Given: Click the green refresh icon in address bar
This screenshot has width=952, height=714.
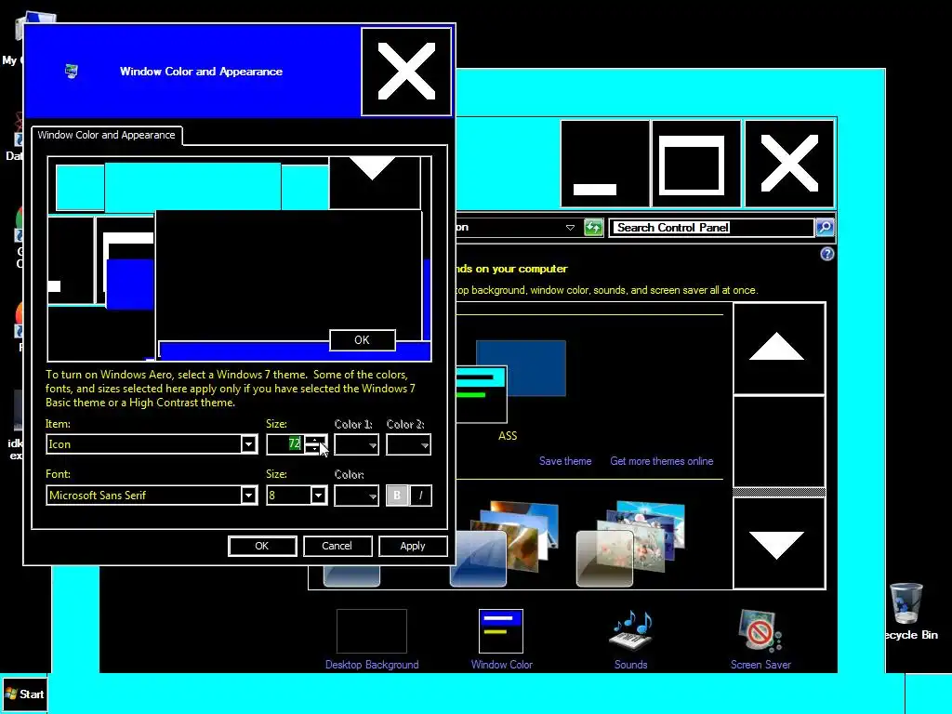Looking at the screenshot, I should [593, 228].
